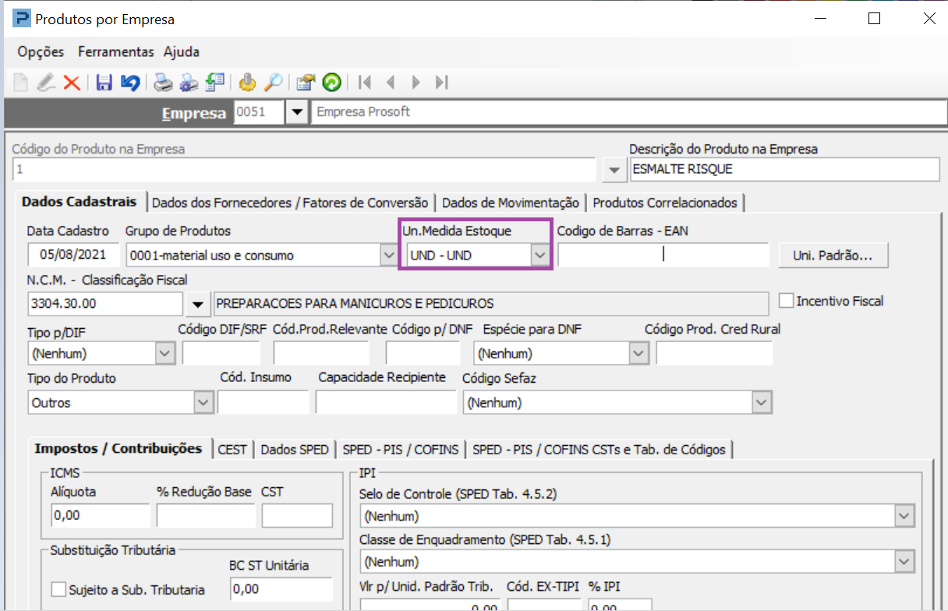Open the Código do Produto na Empresa dropdown arrow

coord(615,169)
